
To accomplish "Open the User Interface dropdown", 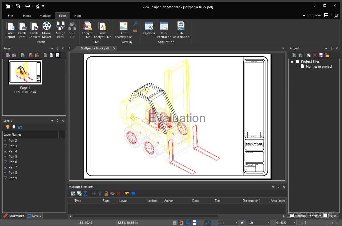I will pos(164,30).
